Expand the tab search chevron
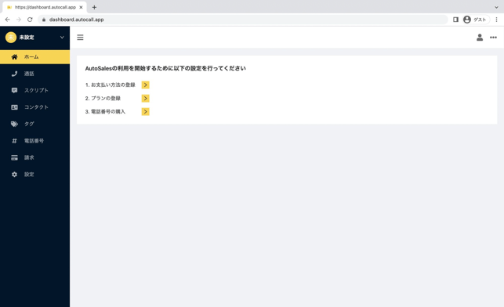The width and height of the screenshot is (504, 307). coord(496,7)
